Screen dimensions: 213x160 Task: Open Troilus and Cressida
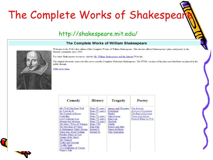(x=69, y=143)
